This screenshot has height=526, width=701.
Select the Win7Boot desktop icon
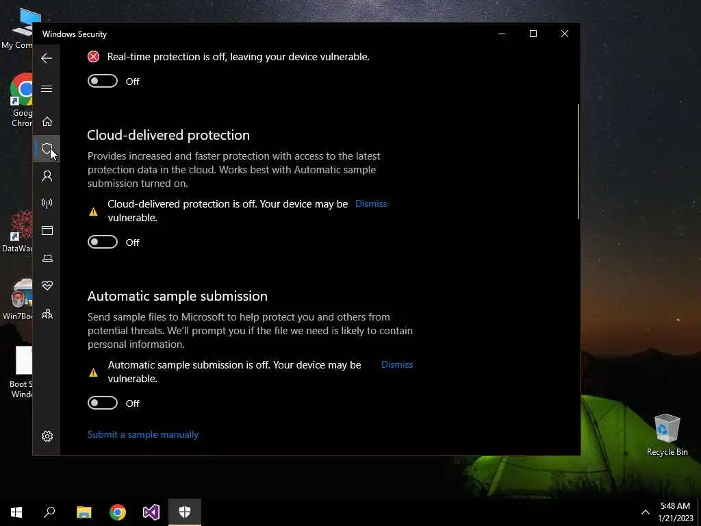click(x=17, y=299)
